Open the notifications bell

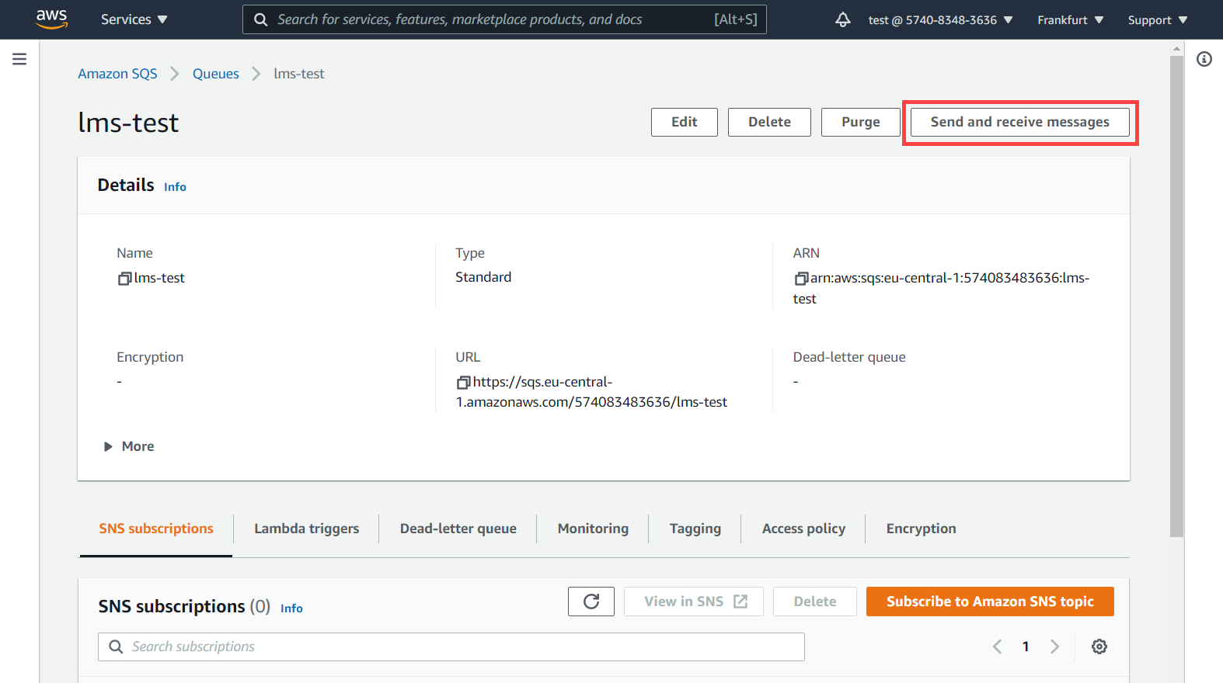click(x=843, y=19)
